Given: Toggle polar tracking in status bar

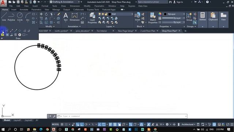Looking at the screenshot, I should (86, 125).
